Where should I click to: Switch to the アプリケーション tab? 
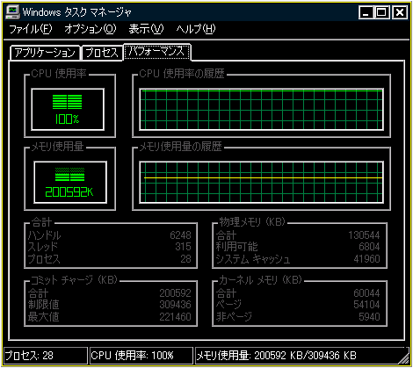pos(45,53)
